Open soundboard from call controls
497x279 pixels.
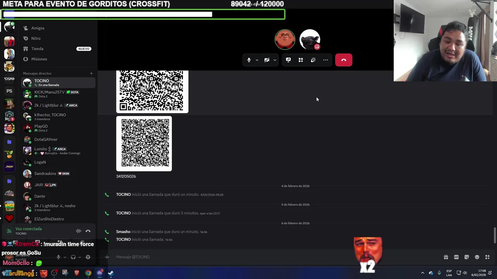point(313,60)
